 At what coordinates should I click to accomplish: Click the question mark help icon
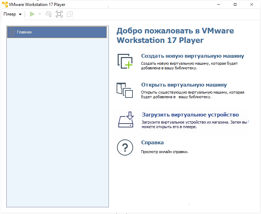coord(125,147)
